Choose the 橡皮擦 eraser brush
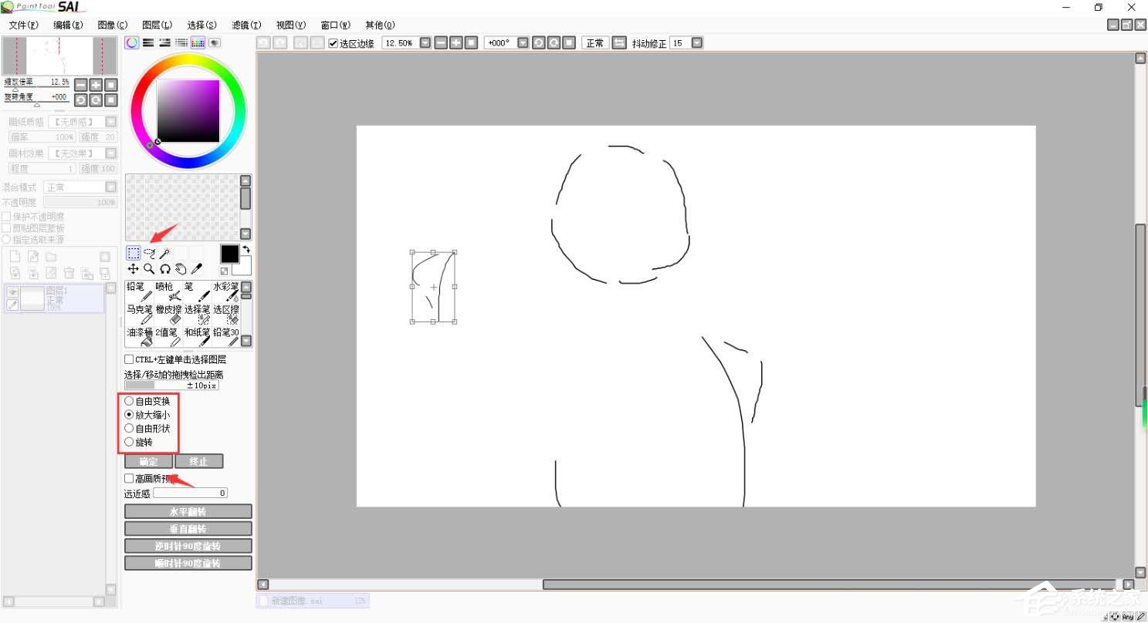This screenshot has width=1148, height=623. click(x=168, y=314)
